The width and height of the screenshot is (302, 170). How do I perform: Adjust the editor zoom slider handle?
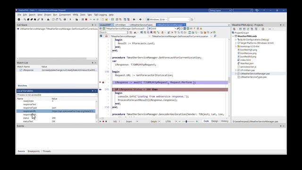click(186, 121)
